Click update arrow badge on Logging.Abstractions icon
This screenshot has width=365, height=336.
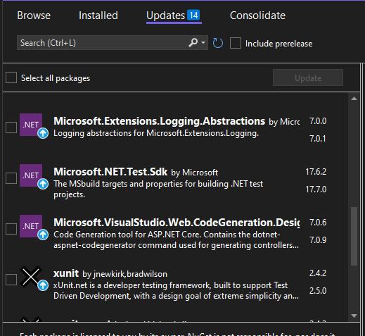43,133
